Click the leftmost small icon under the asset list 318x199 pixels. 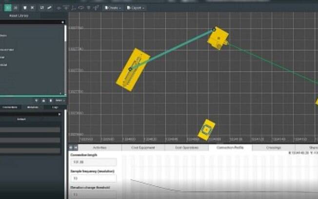[x=36, y=100]
